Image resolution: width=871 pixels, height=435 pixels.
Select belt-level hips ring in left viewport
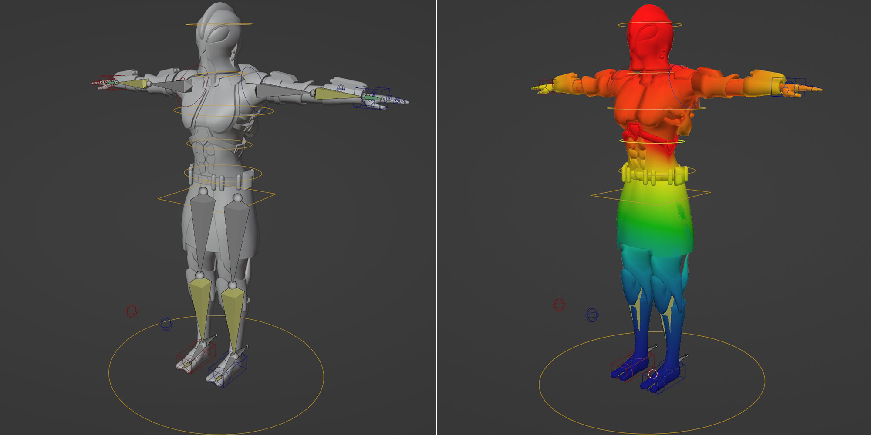coord(223,173)
